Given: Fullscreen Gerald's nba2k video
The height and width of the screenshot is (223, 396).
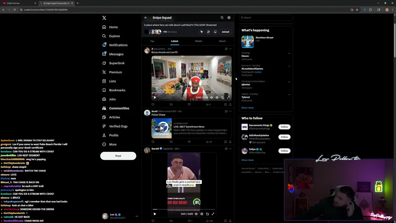Looking at the screenshot, I should pyautogui.click(x=213, y=214).
